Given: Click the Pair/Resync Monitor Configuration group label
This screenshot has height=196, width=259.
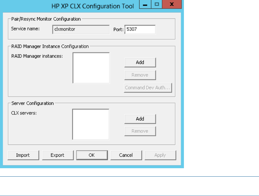Looking at the screenshot, I should (x=46, y=19).
